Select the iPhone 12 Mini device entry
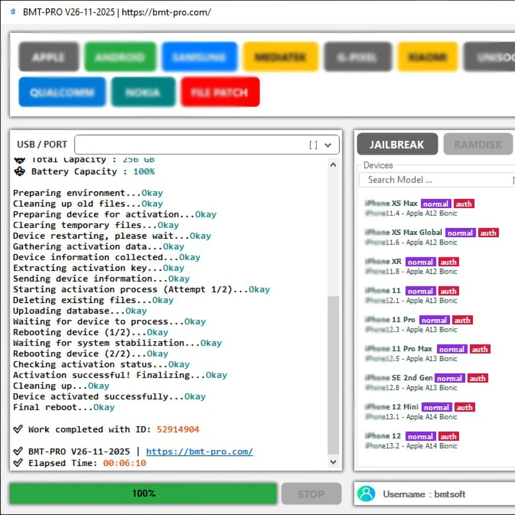Viewport: 515px width, 515px height. coord(420,411)
